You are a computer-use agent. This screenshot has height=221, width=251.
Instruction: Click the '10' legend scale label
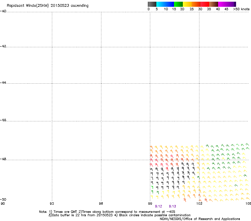[166, 9]
